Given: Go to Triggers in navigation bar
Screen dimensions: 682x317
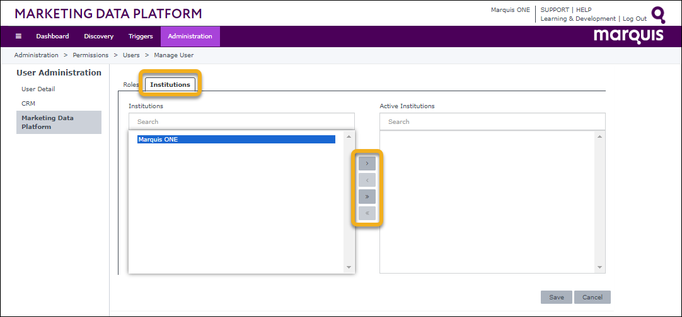Looking at the screenshot, I should [x=141, y=36].
